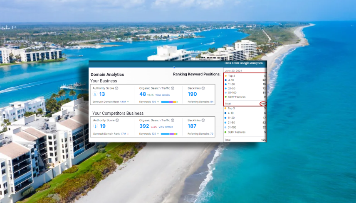The height and width of the screenshot is (203, 356).
Task: Click the Backlinks 190 number
Action: click(192, 94)
